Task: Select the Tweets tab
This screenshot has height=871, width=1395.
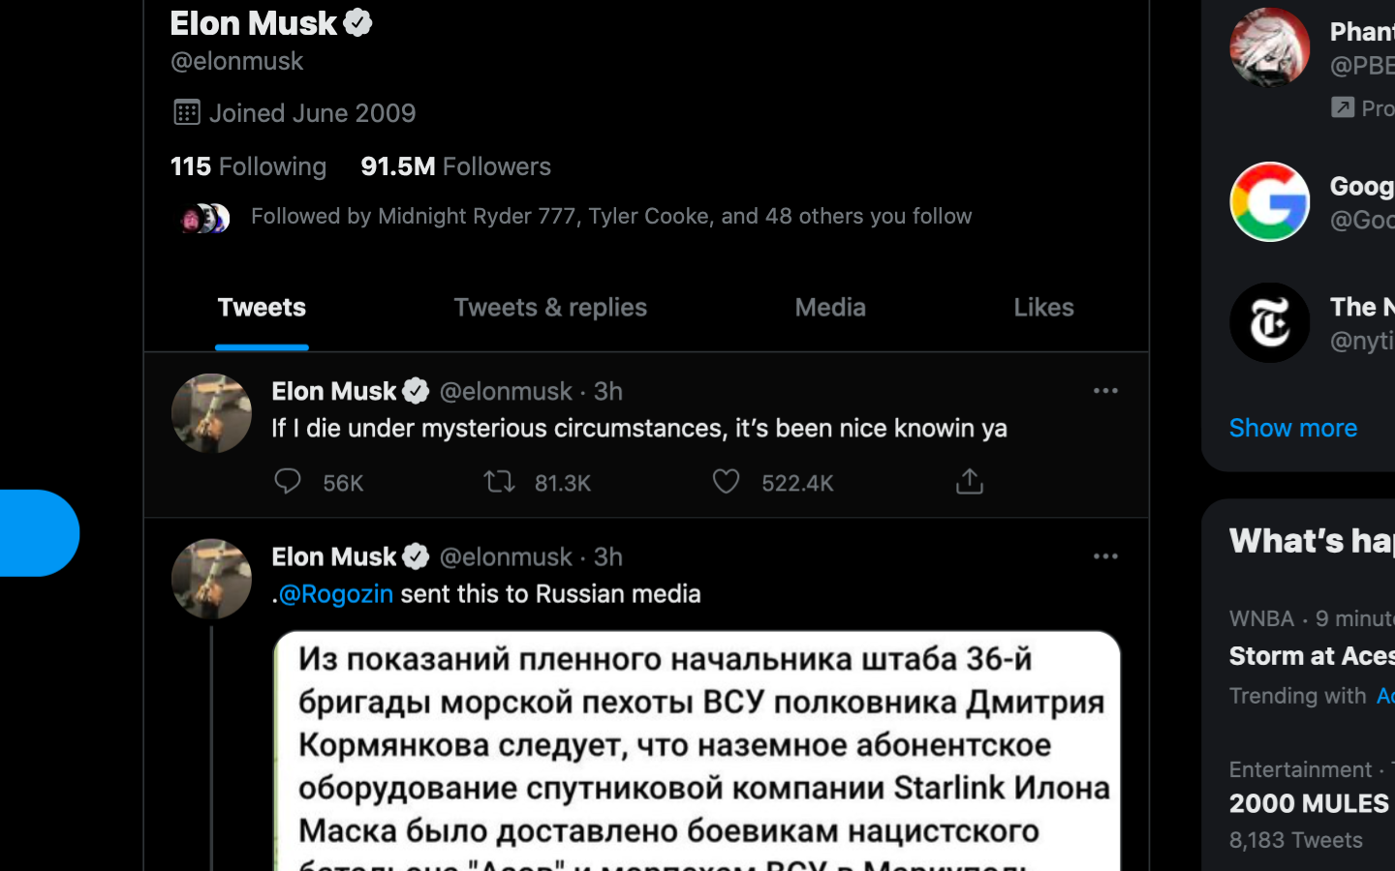Action: [262, 308]
